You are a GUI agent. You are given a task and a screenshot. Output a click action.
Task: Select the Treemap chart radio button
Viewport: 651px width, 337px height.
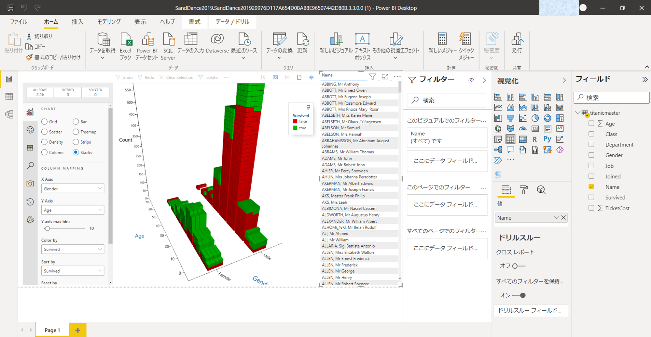click(76, 132)
